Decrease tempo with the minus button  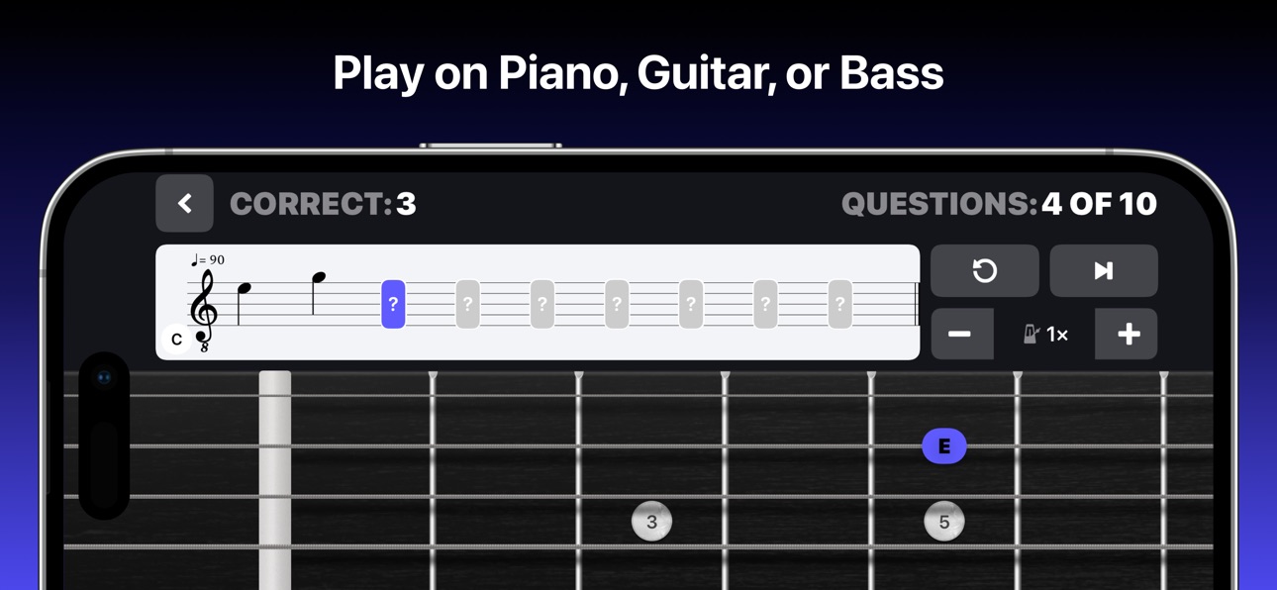(x=961, y=334)
